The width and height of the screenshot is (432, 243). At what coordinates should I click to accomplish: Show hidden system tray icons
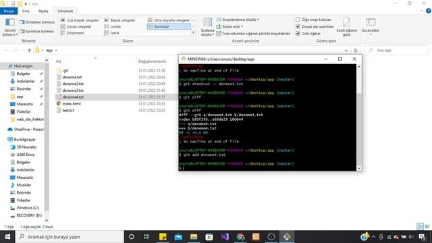coord(373,237)
